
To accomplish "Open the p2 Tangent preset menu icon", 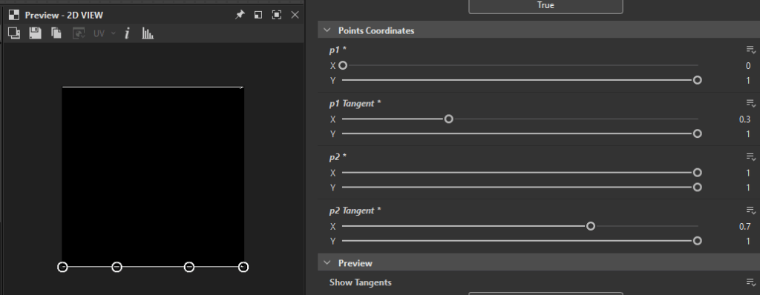I will [x=751, y=211].
